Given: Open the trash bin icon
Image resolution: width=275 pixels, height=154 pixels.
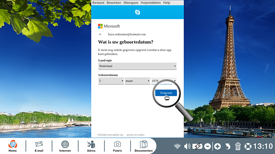Looking at the screenshot, I should pyautogui.click(x=238, y=146).
